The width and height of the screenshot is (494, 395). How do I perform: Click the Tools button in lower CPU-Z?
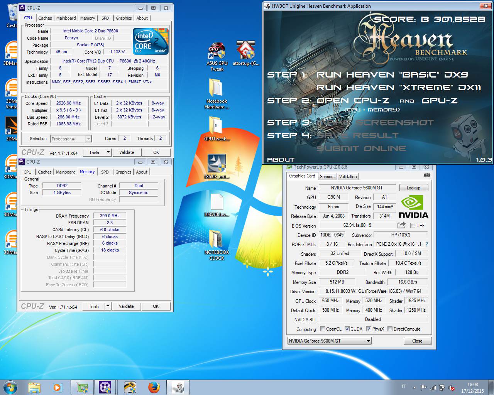click(x=94, y=306)
